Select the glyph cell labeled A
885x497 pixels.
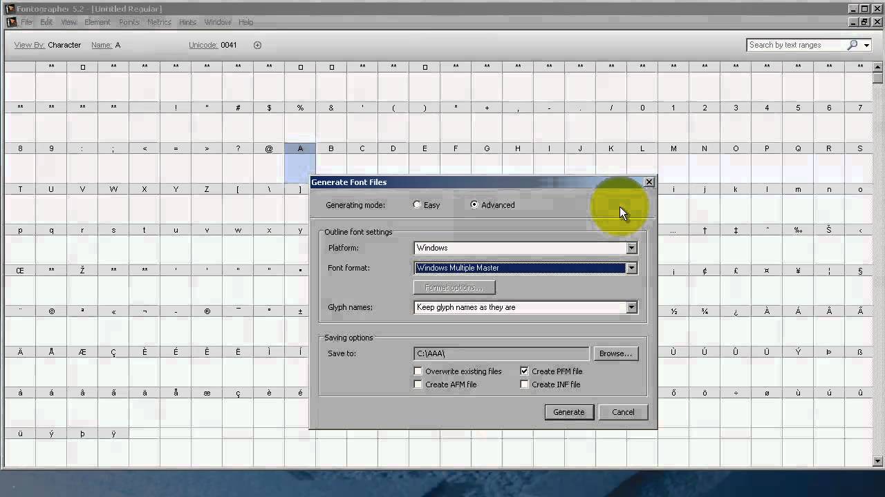300,163
